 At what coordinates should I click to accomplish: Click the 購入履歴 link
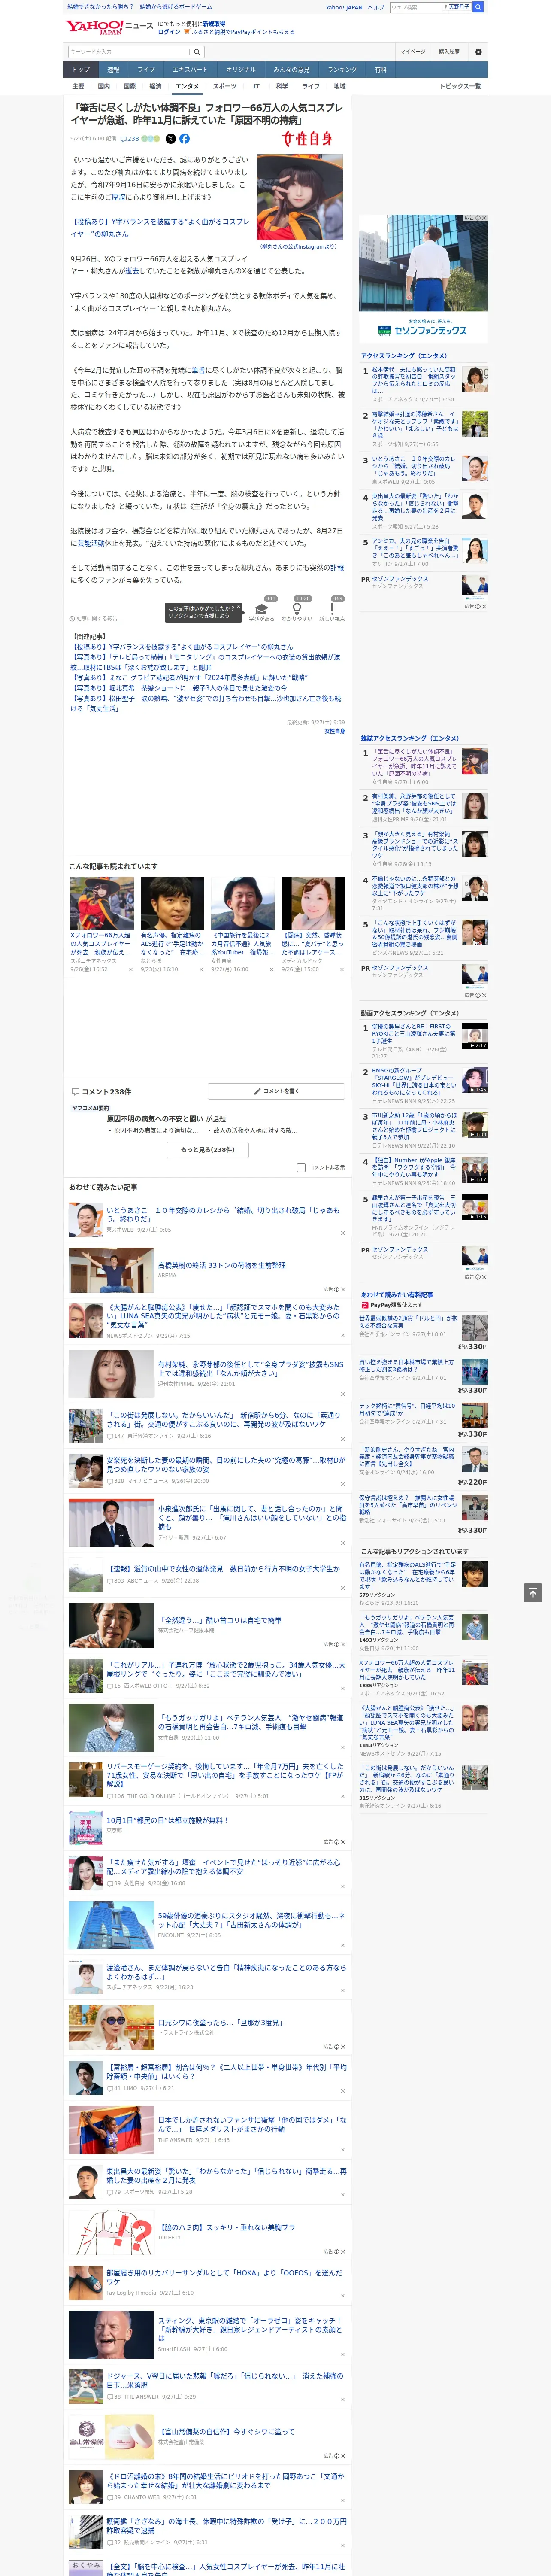click(449, 52)
